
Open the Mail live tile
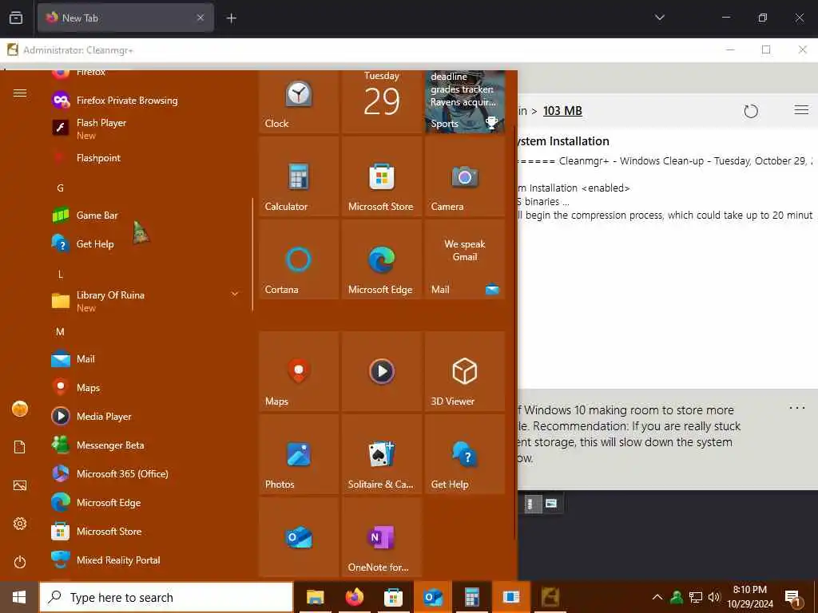[x=465, y=259]
